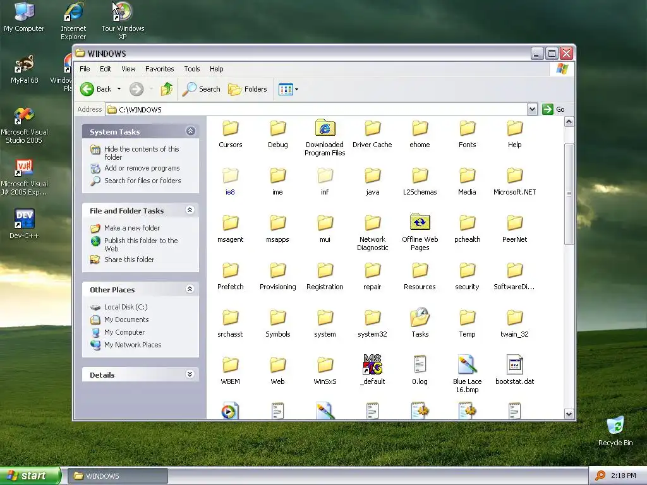
Task: Click Publish this folder to the Web
Action: coord(141,244)
